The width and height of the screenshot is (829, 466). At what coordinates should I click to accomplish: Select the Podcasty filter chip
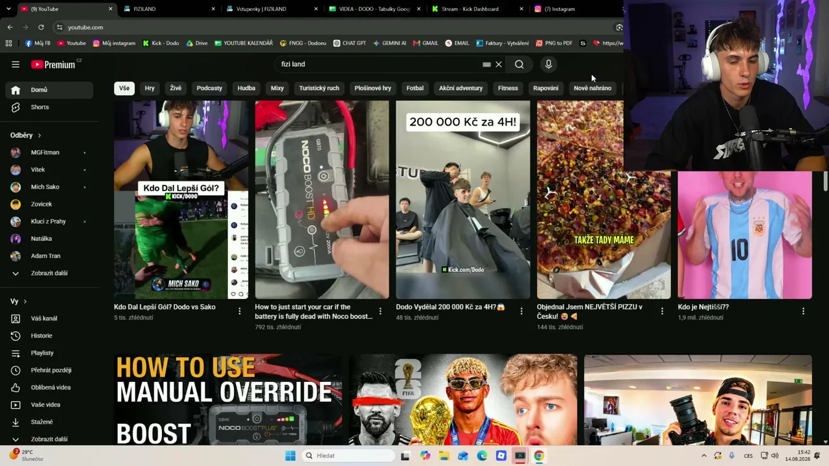209,88
